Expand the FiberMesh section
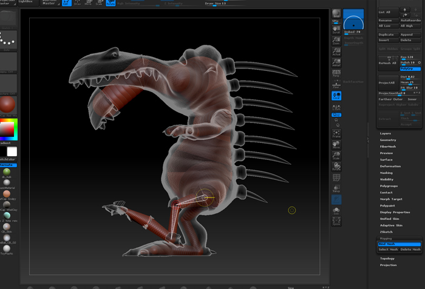 (388, 147)
